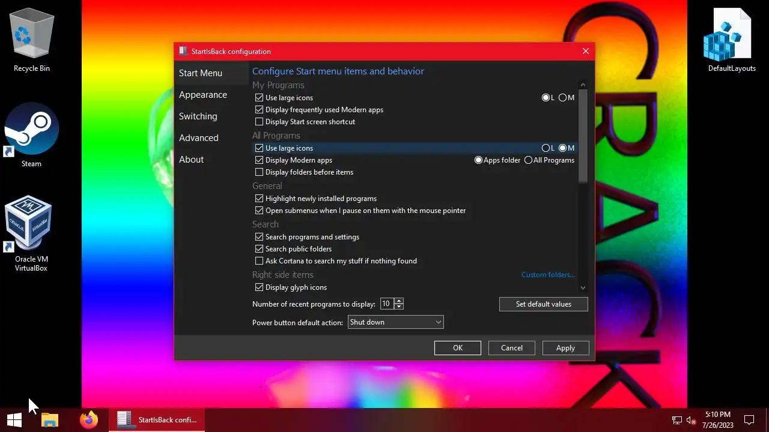Click the recent programs number field
This screenshot has width=769, height=432.
pos(387,304)
